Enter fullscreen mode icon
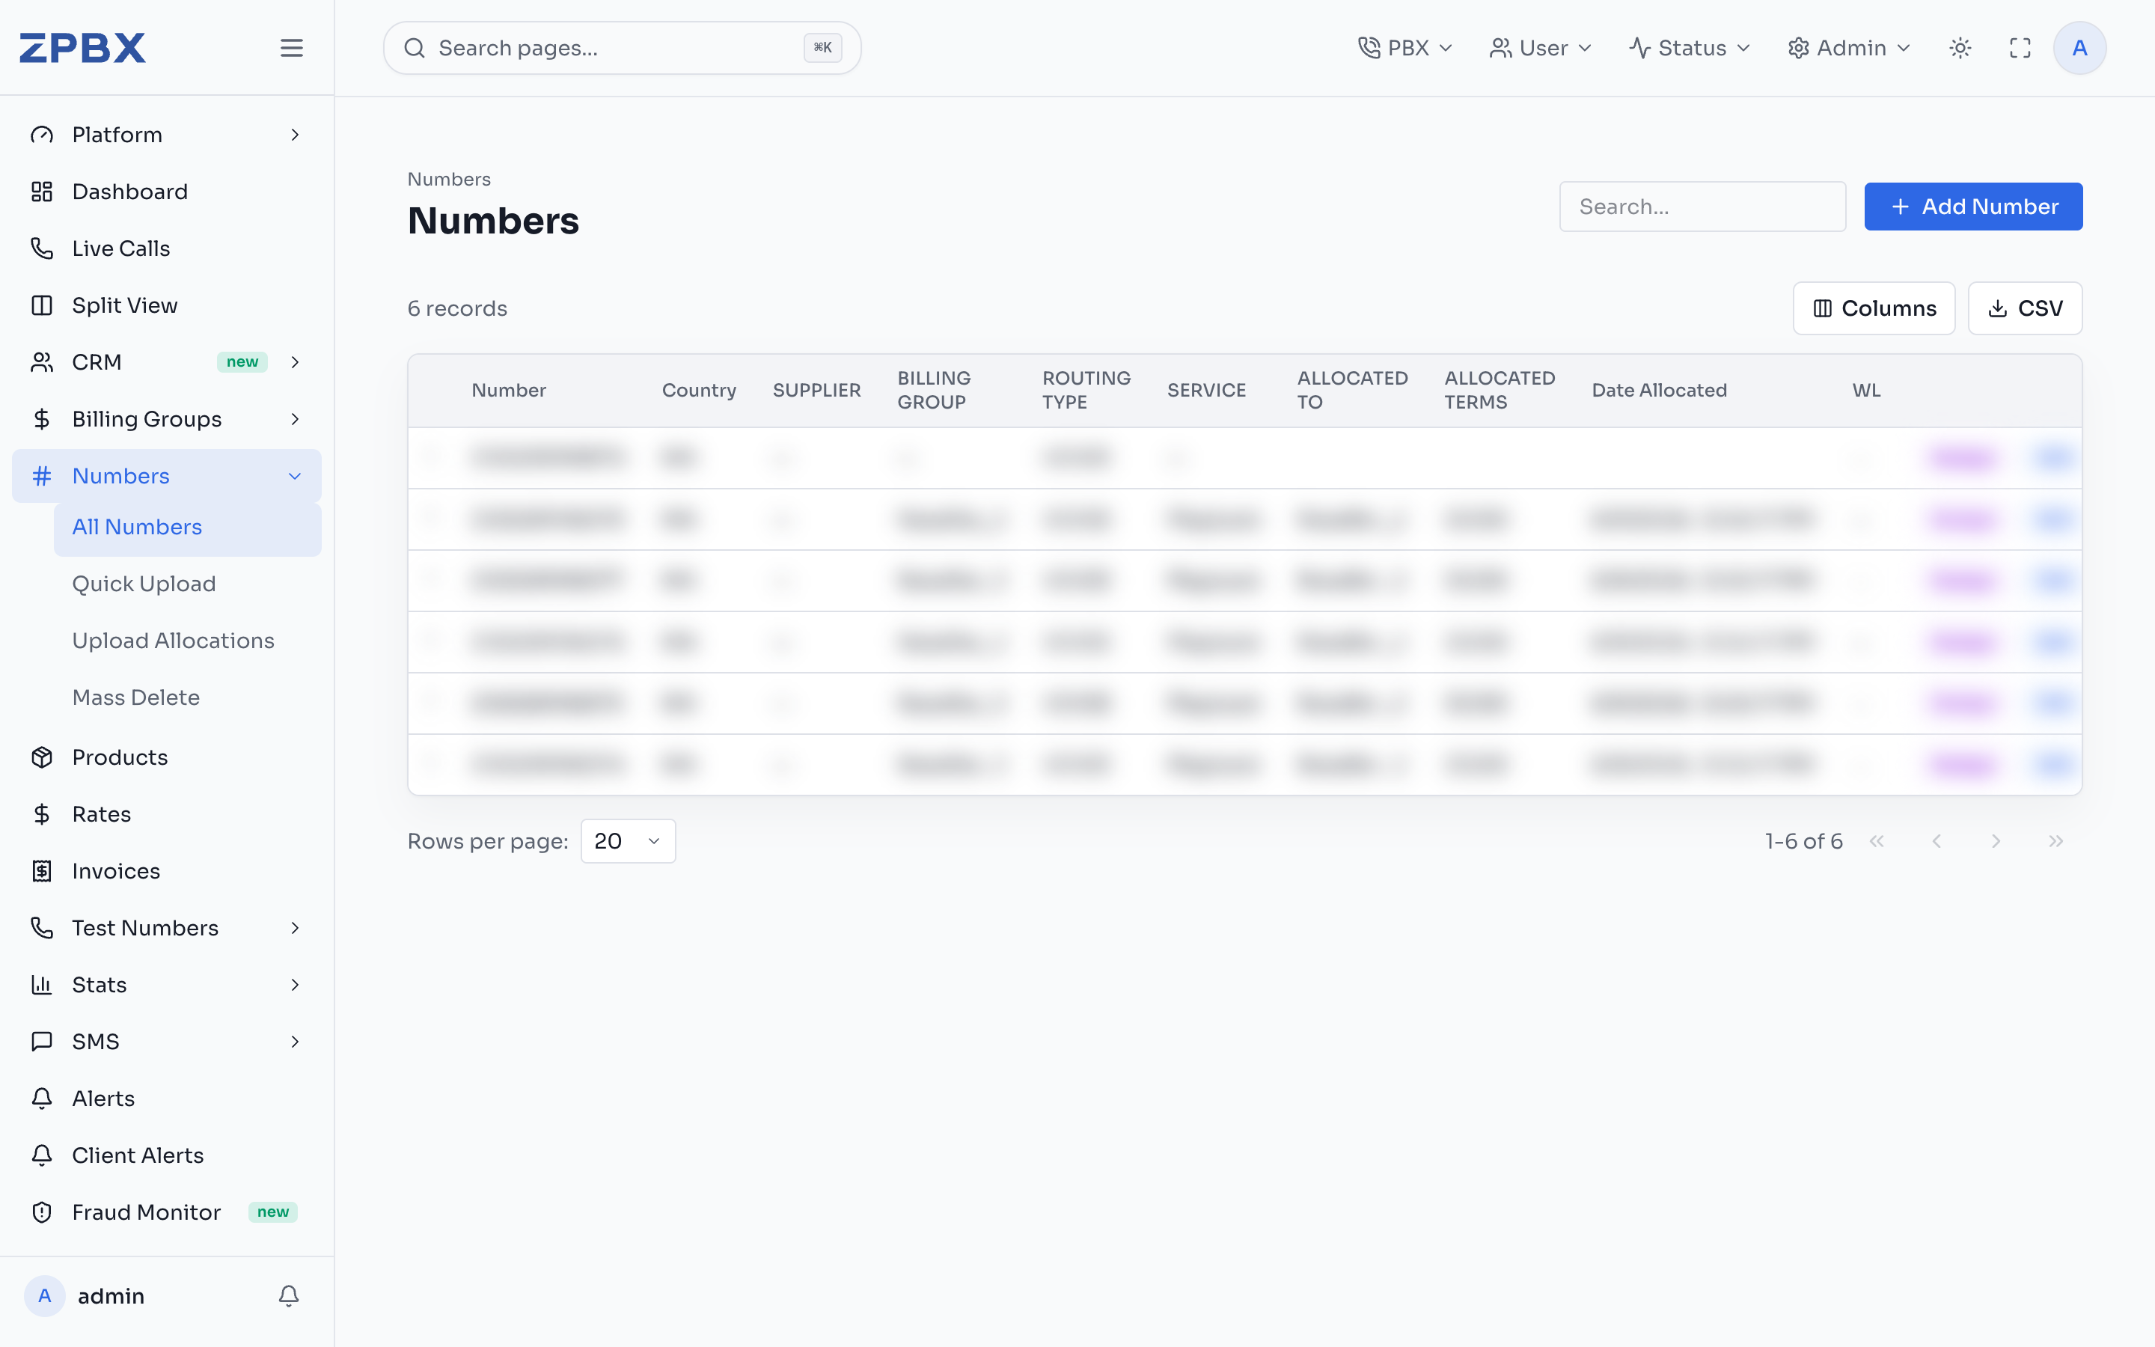The image size is (2155, 1347). coord(2020,48)
